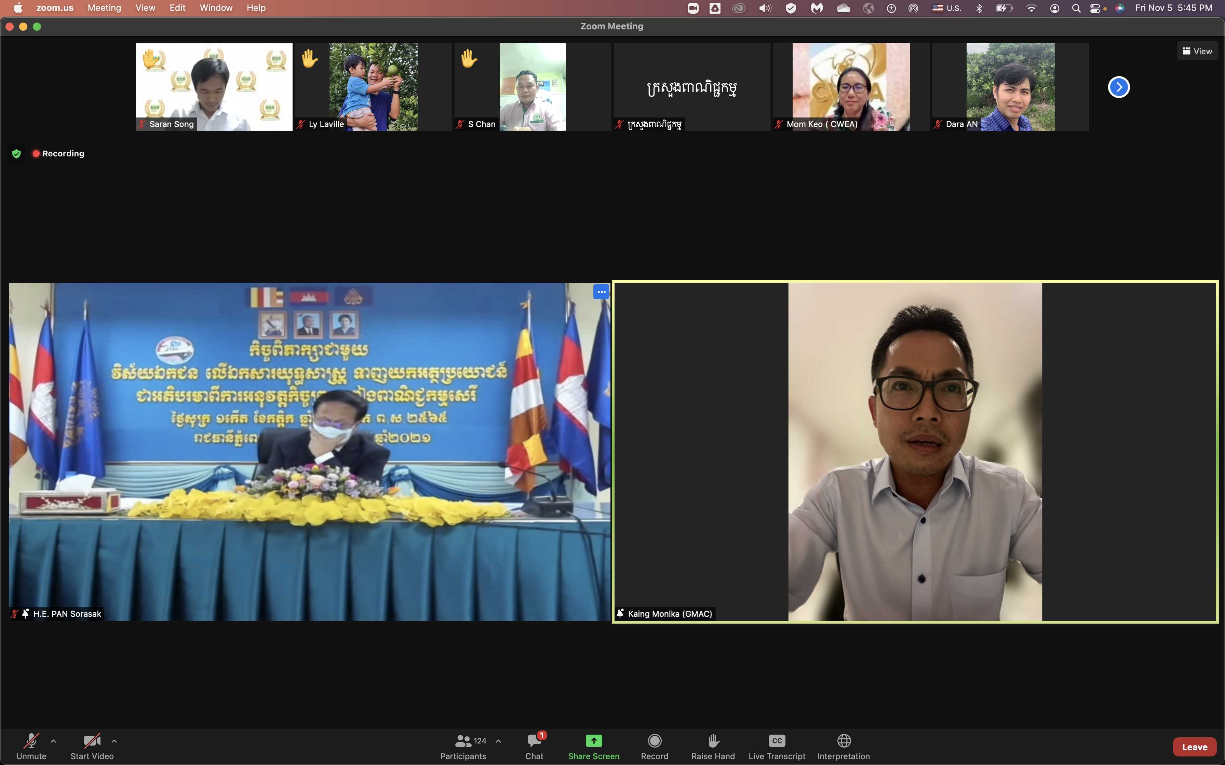Open audio options arrow beside Unmute
The width and height of the screenshot is (1225, 765).
[x=53, y=741]
